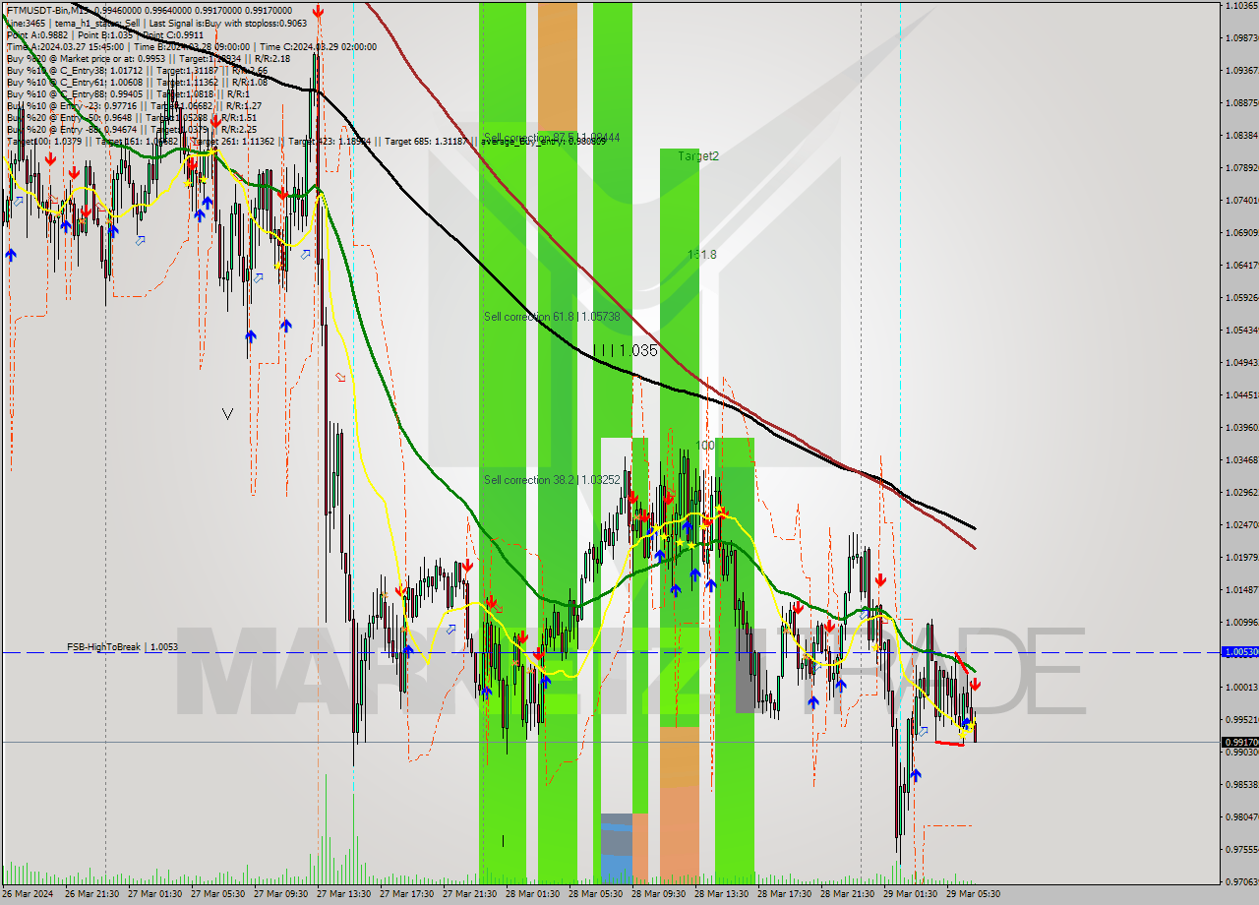Click the 1.01487 price scale value

pos(1241,590)
